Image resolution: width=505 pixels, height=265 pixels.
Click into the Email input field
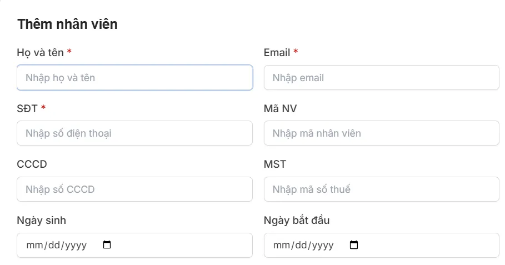point(381,78)
